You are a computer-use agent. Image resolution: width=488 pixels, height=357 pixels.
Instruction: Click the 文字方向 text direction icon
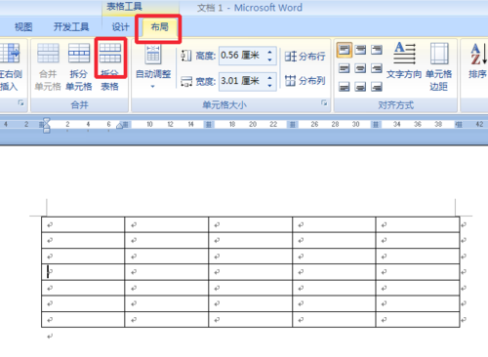point(404,53)
